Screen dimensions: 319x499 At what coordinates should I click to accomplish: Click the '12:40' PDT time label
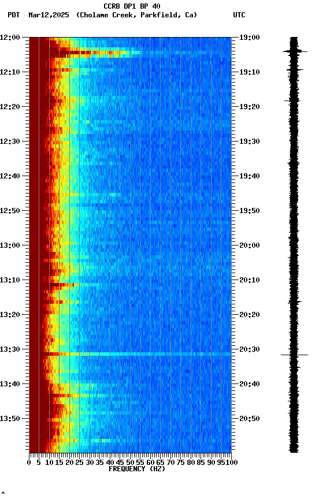(10, 176)
